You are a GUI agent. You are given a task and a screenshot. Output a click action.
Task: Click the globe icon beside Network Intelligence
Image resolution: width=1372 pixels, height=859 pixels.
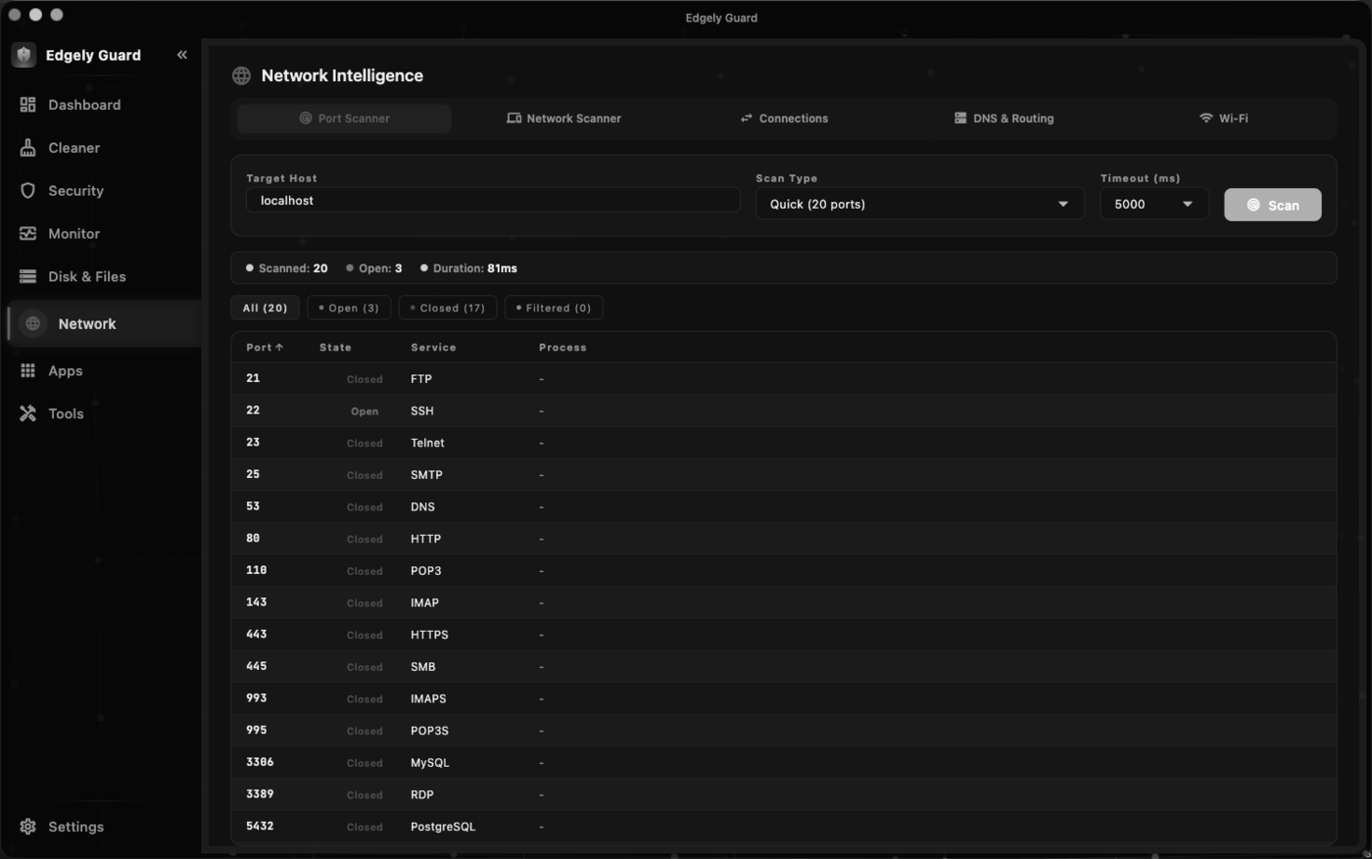tap(241, 76)
